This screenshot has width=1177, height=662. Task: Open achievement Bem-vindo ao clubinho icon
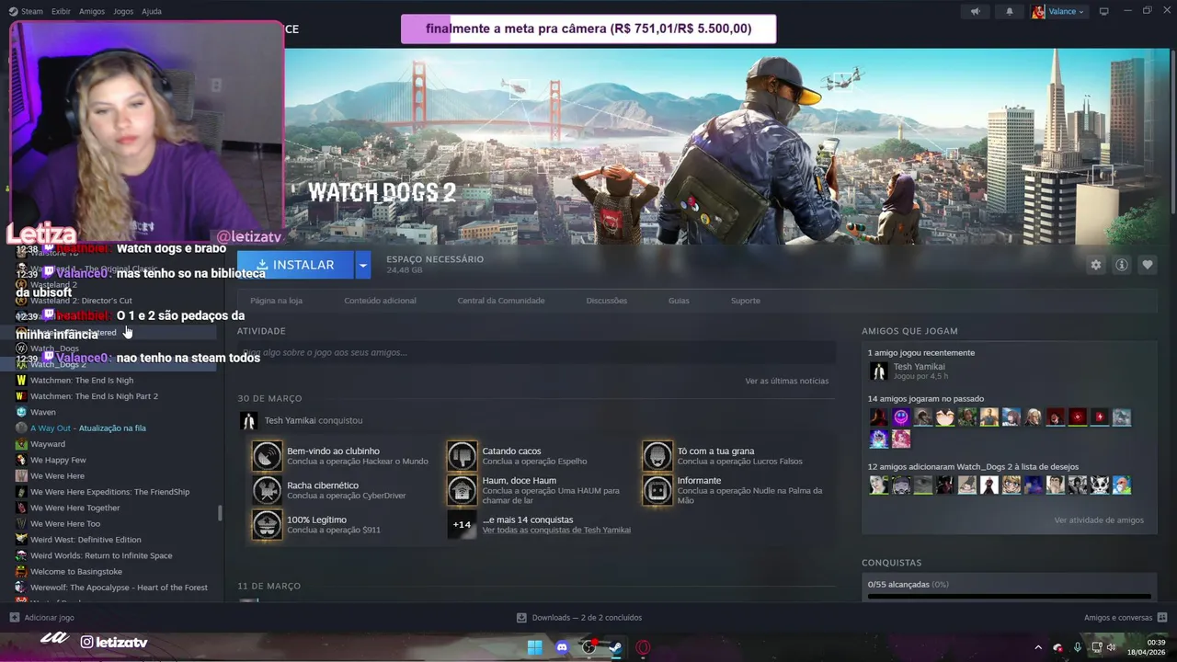(x=267, y=455)
